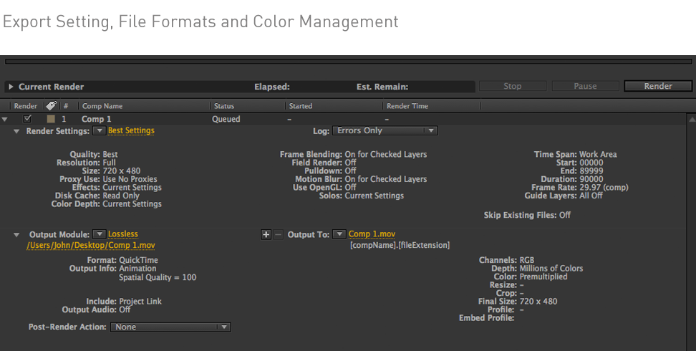The width and height of the screenshot is (696, 351).
Task: Collapse the Output Module section
Action: tap(16, 234)
